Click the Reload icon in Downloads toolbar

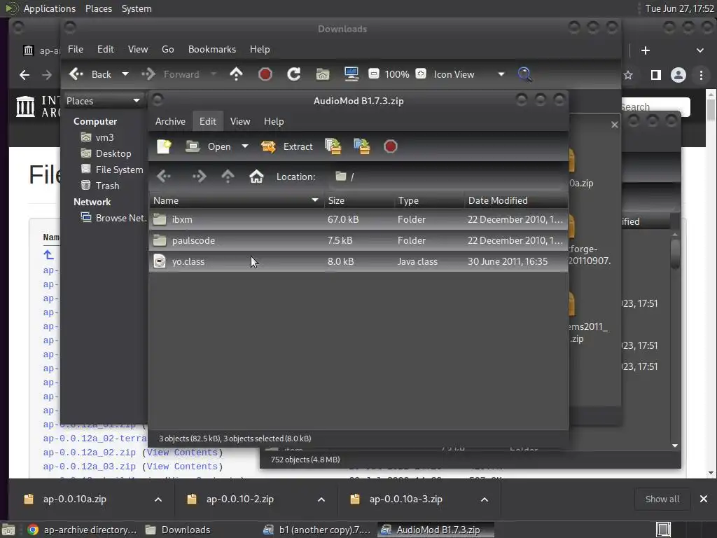pos(293,74)
